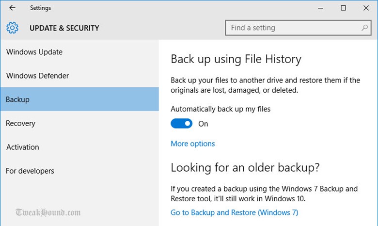Click the TweakHound.com watermark
Viewport: 378px width, 226px height.
[x=48, y=212]
